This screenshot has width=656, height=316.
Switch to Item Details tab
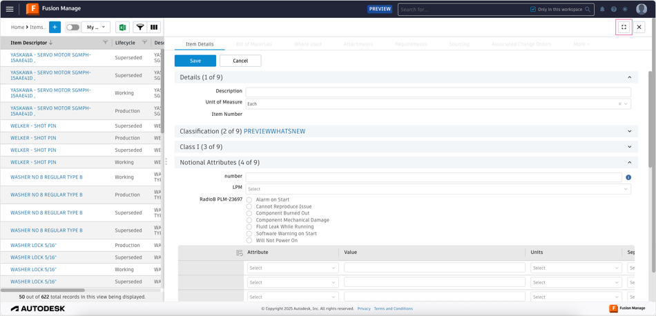200,44
